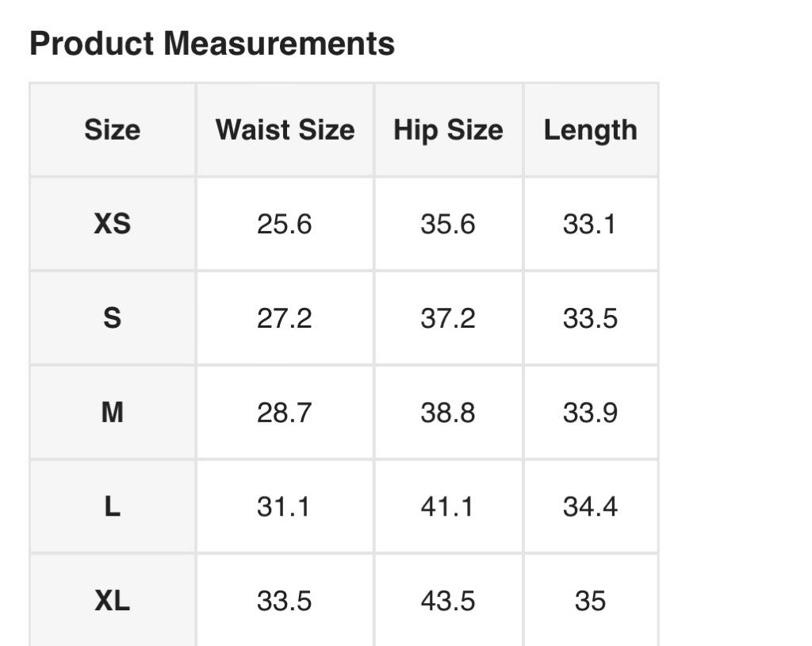
Task: Select the M length value 33.9
Action: (x=590, y=413)
